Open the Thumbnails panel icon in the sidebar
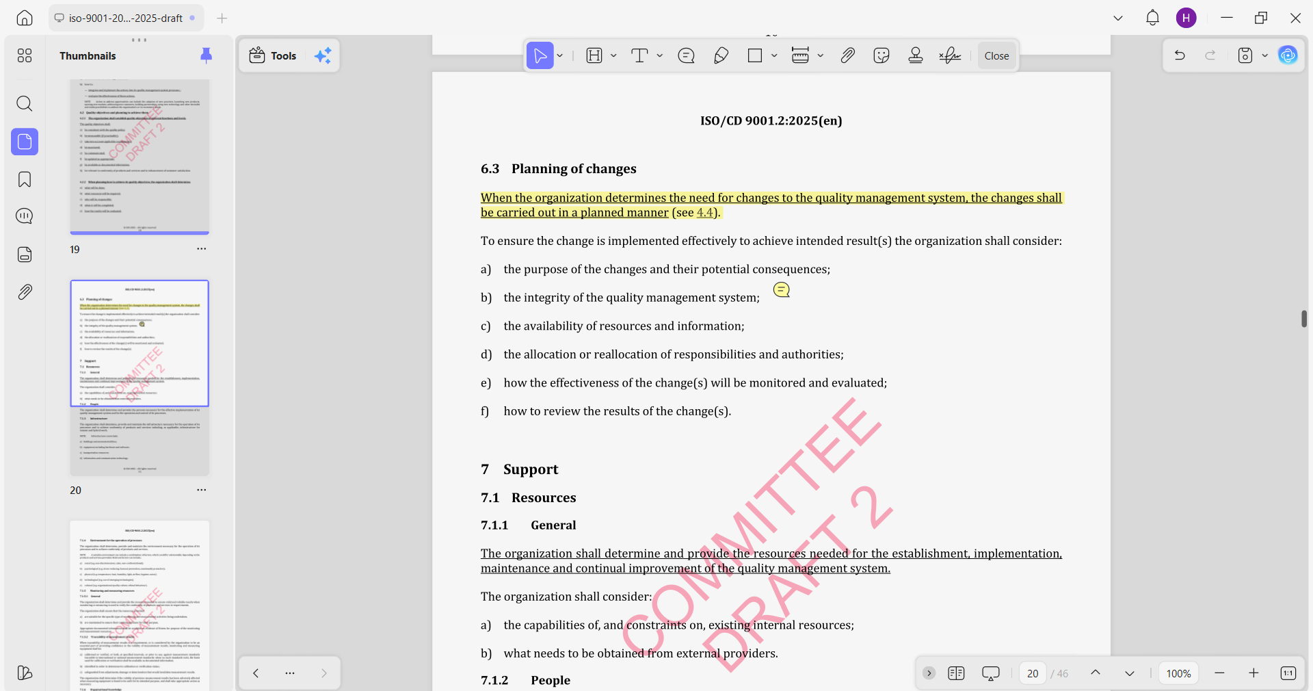 (25, 142)
